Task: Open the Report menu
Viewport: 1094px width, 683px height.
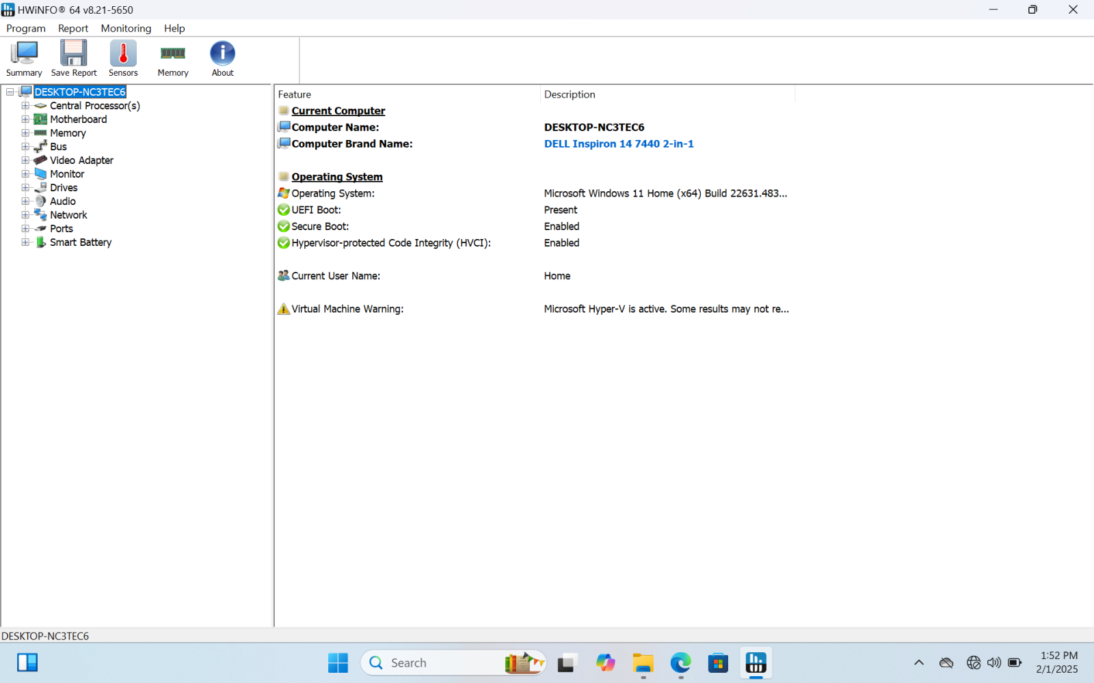Action: pos(73,28)
